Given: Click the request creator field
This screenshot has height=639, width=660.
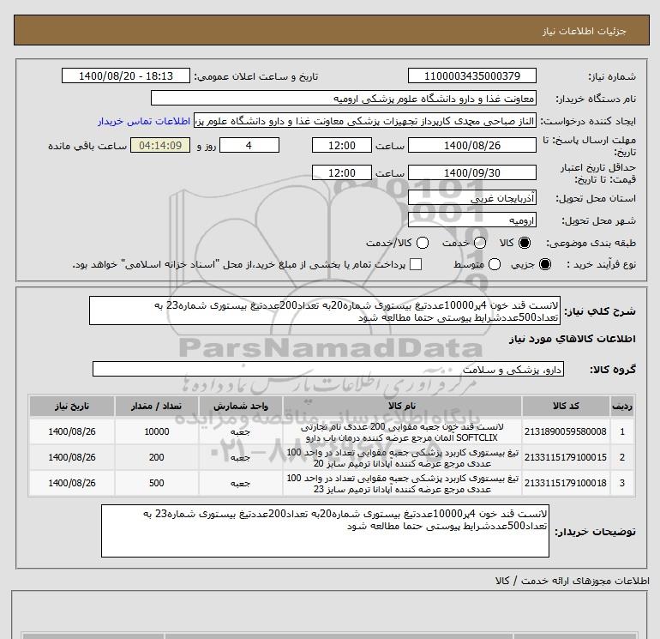Looking at the screenshot, I should 365,121.
